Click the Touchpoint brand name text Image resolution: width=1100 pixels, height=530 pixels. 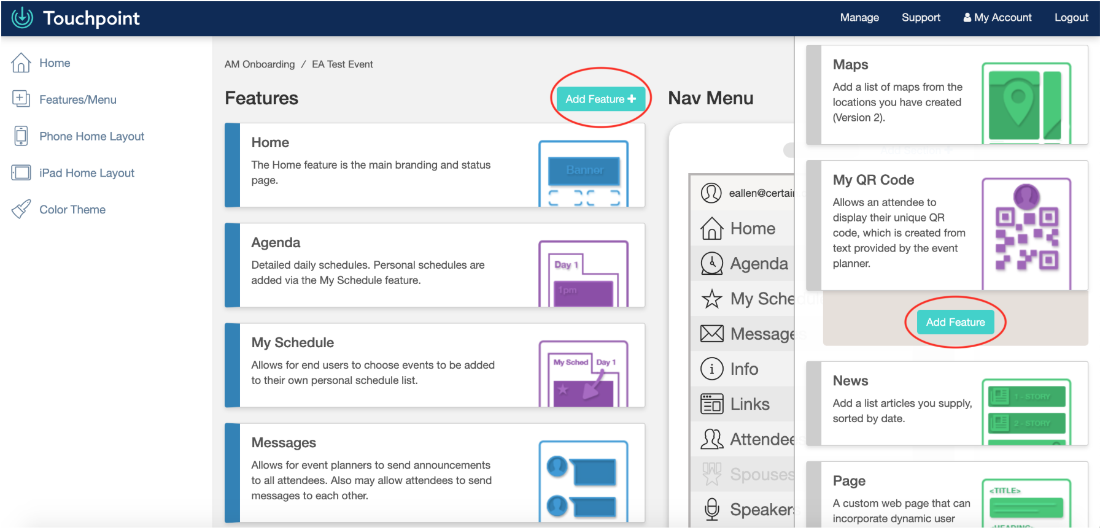[x=91, y=18]
